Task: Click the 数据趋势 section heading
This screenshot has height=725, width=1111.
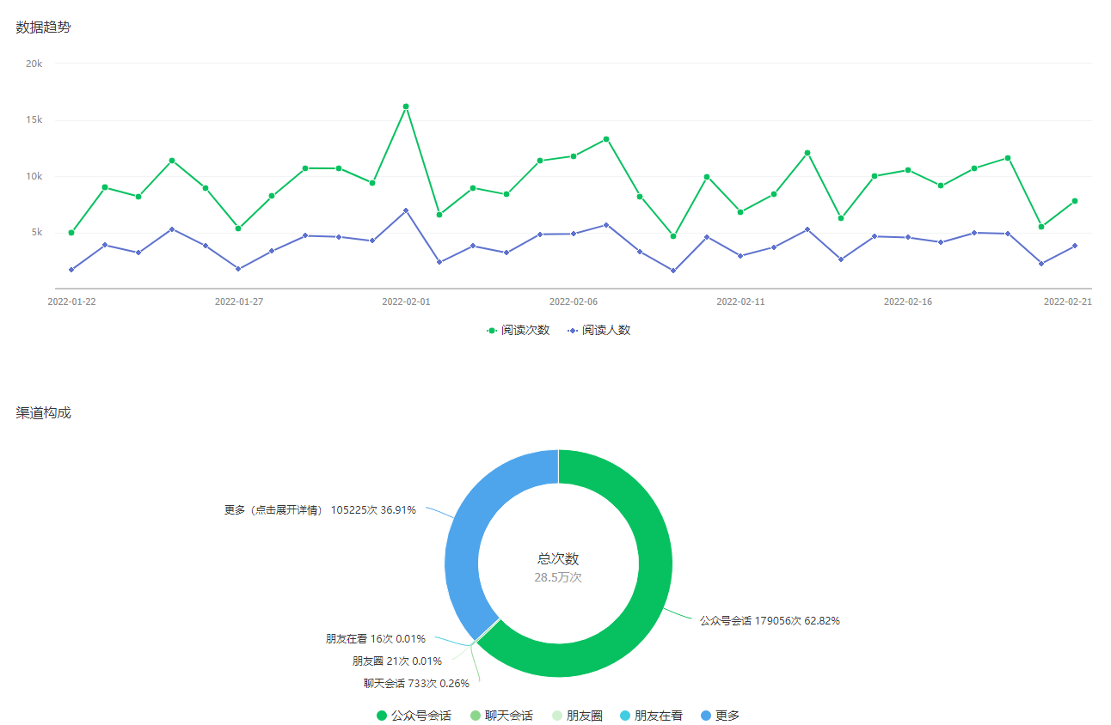Action: (x=44, y=27)
